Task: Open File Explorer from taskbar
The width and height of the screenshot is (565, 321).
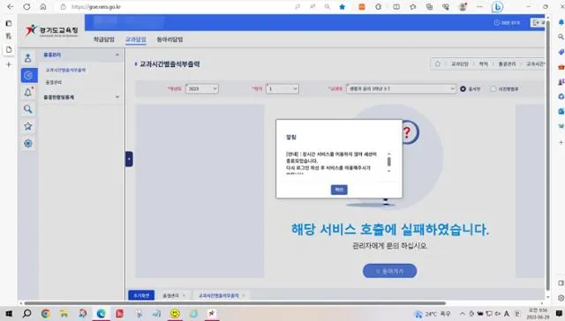Action: tap(64, 314)
